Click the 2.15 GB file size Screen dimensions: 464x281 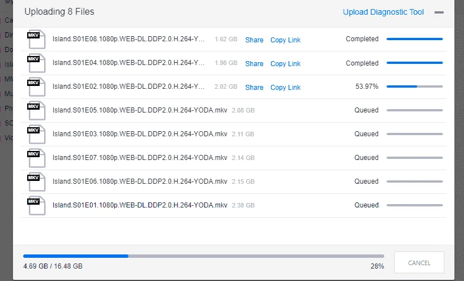click(243, 181)
